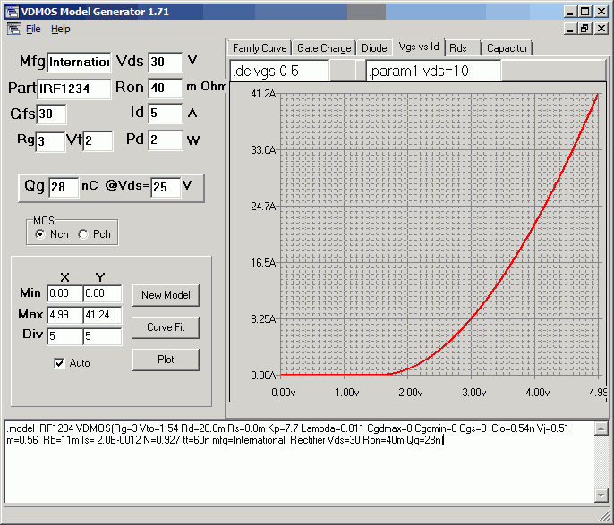Click the Curve Fit button

pyautogui.click(x=166, y=327)
